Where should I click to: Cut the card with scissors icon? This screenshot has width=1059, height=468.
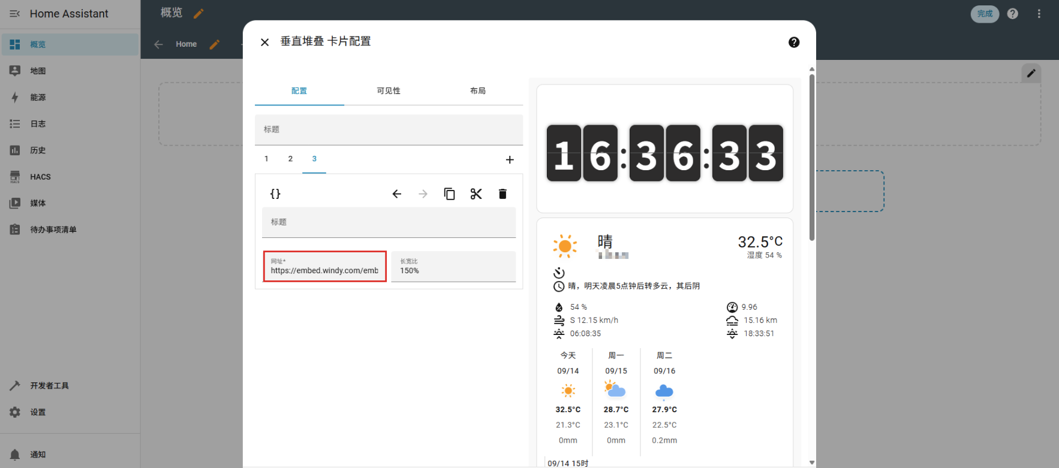pyautogui.click(x=476, y=194)
